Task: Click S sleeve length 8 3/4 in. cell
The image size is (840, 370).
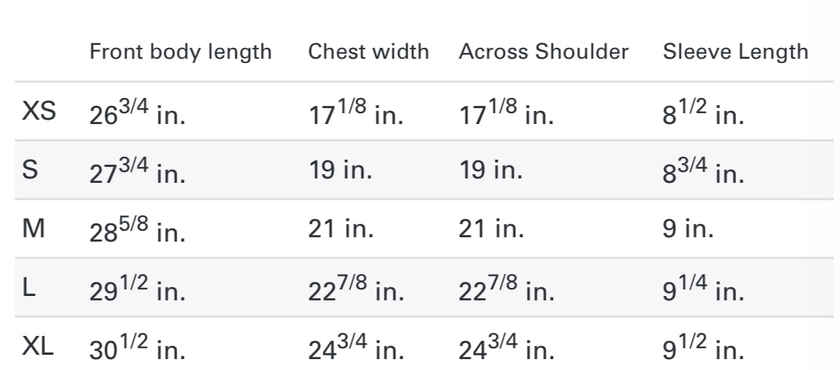Action: pos(703,172)
